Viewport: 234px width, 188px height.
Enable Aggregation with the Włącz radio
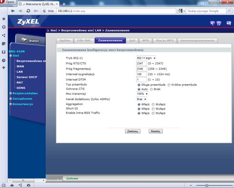coord(139,104)
